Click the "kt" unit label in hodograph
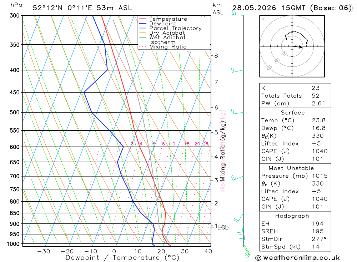The width and height of the screenshot is (357, 262). (264, 19)
